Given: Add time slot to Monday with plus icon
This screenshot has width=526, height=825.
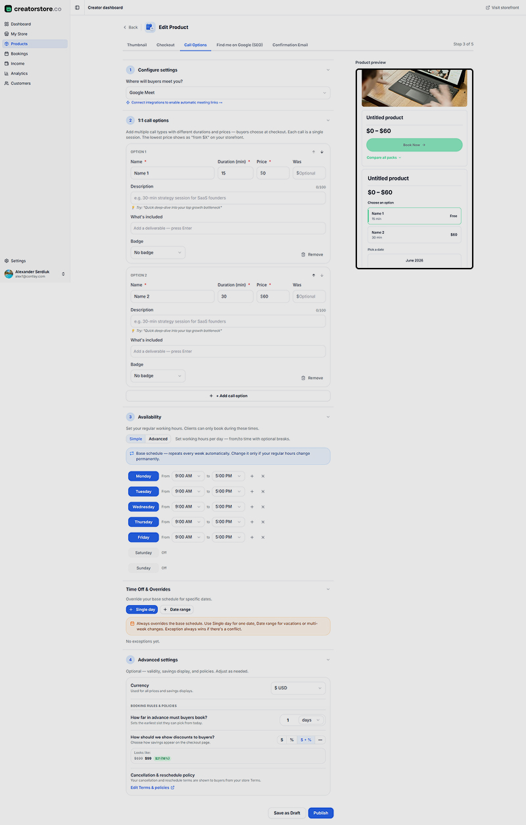Looking at the screenshot, I should [252, 476].
